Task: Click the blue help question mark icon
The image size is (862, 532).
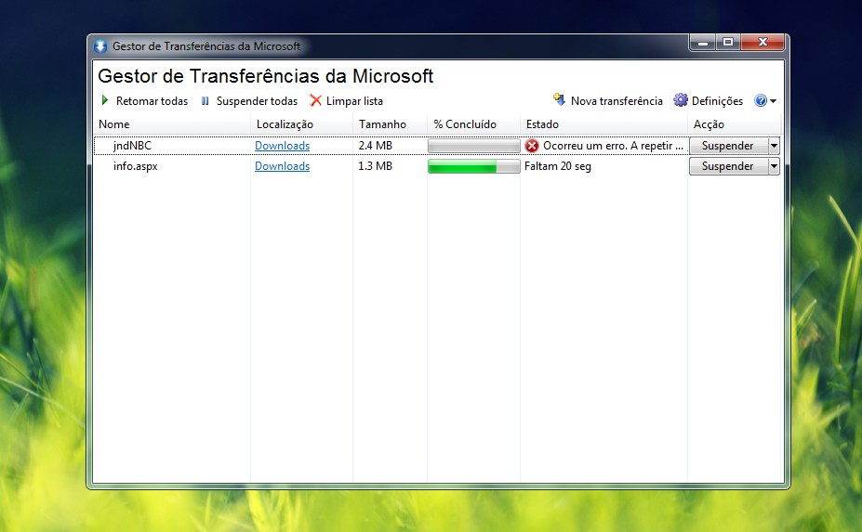Action: pos(761,100)
